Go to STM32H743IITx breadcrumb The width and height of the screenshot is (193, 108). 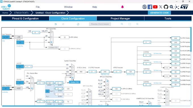pos(21,13)
